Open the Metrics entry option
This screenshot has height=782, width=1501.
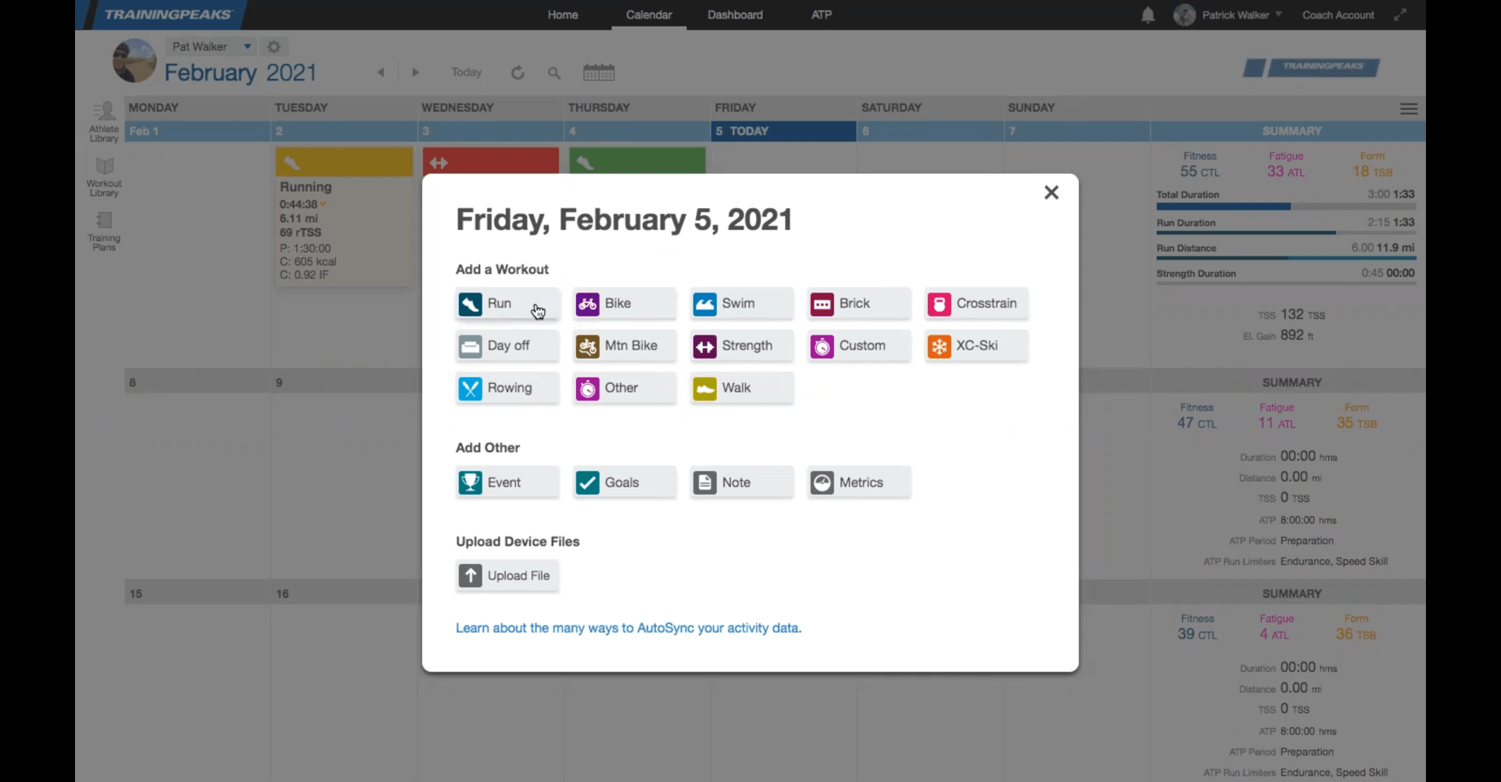[859, 482]
